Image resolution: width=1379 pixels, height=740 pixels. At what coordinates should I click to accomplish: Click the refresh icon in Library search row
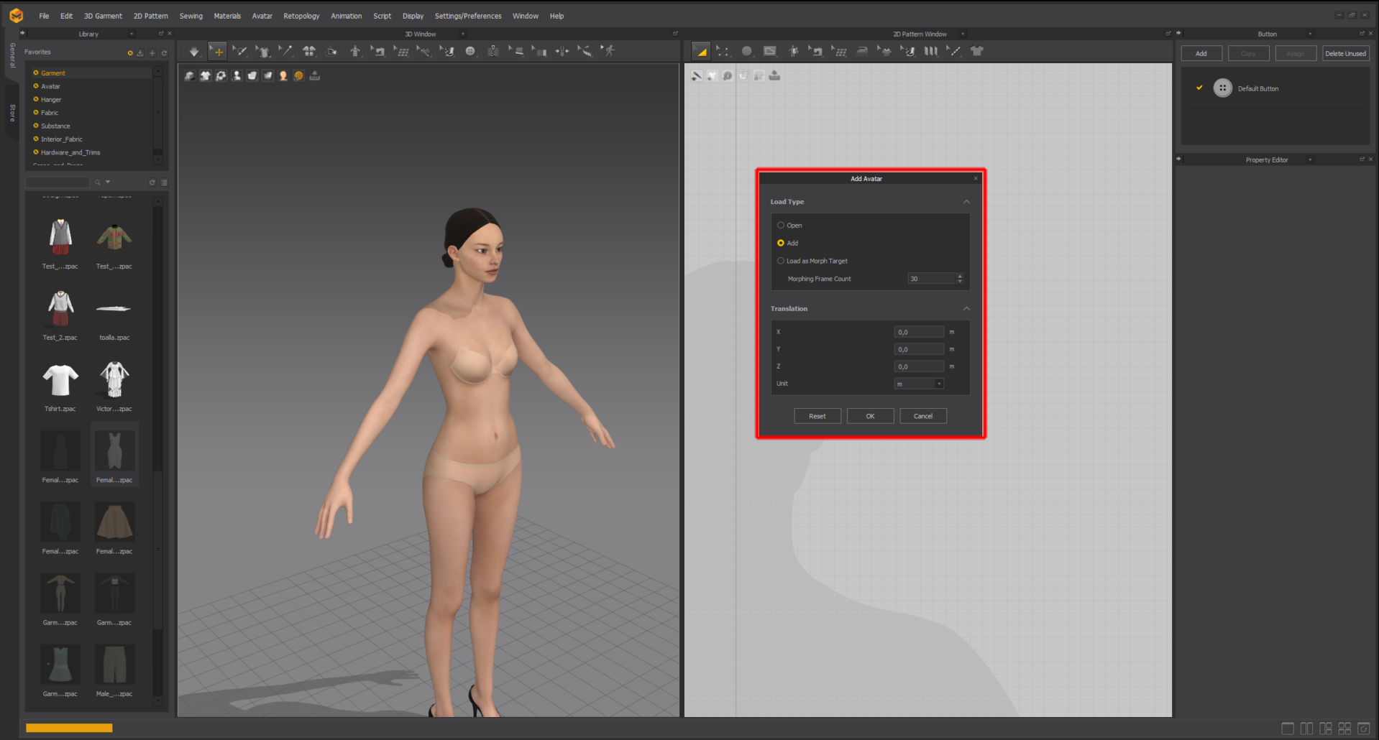coord(152,182)
